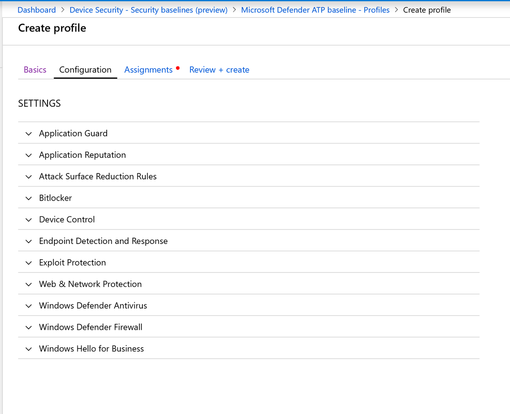Go to Review + create tab
The image size is (510, 414).
[219, 70]
